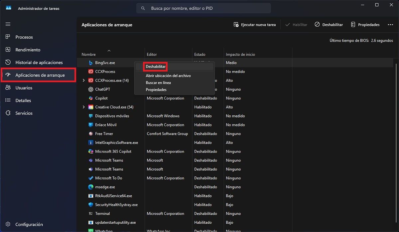This screenshot has height=232, width=399.
Task: Click No medido impact for CCXProcess
Action: [235, 72]
